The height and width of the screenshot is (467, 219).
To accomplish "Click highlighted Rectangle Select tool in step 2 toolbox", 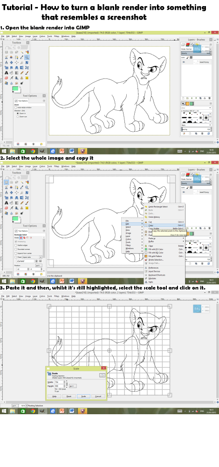I will (x=7, y=182).
